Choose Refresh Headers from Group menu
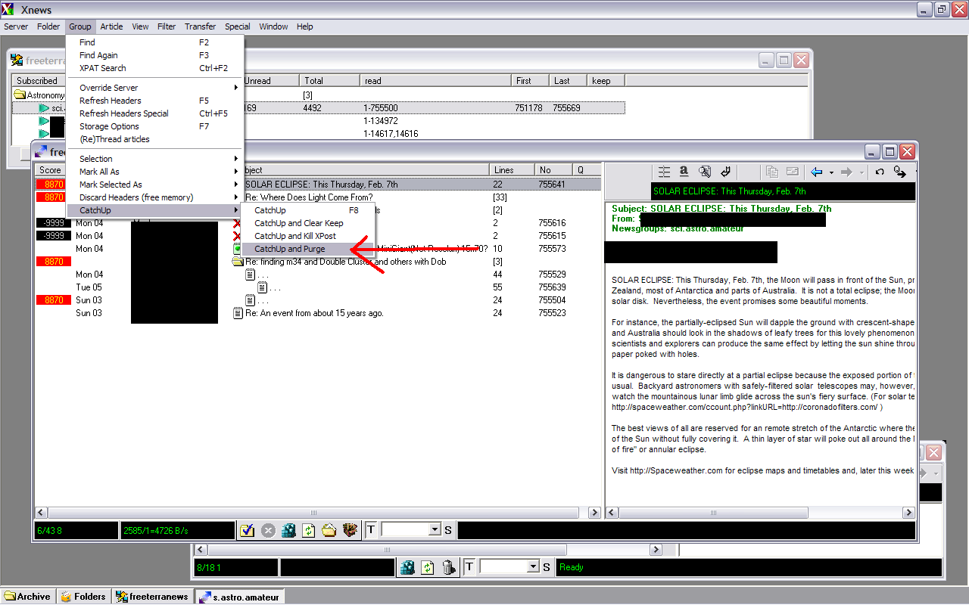The image size is (969, 605). [x=111, y=101]
